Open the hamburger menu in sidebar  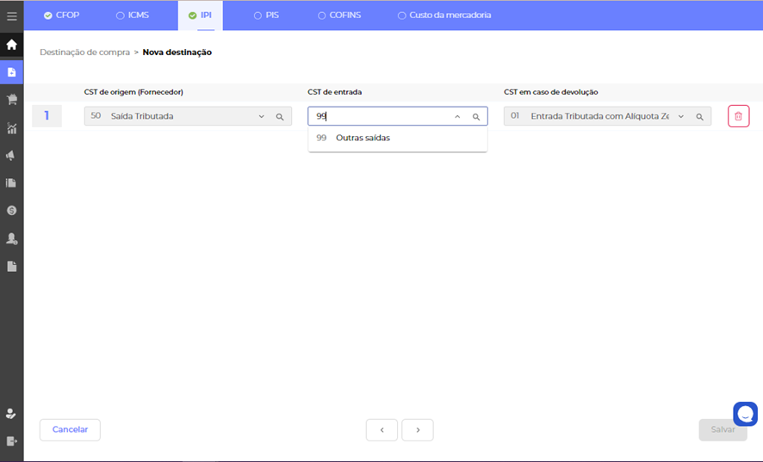click(x=11, y=15)
